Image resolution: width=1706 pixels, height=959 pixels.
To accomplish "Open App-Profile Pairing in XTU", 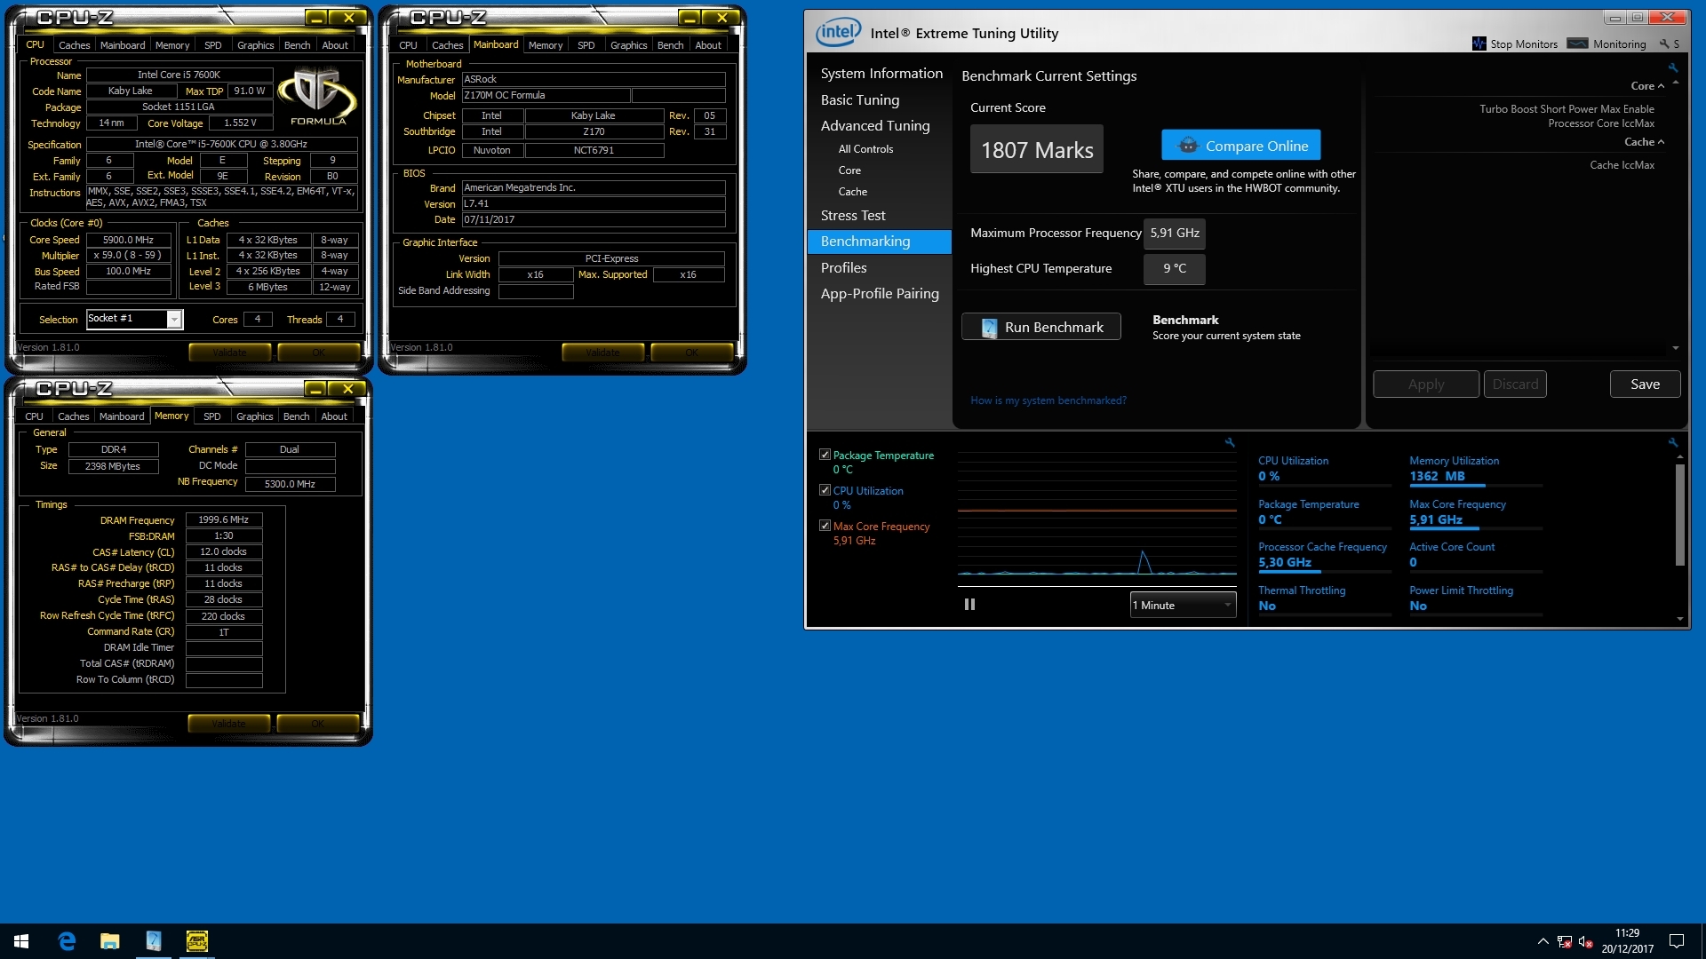I will (880, 294).
